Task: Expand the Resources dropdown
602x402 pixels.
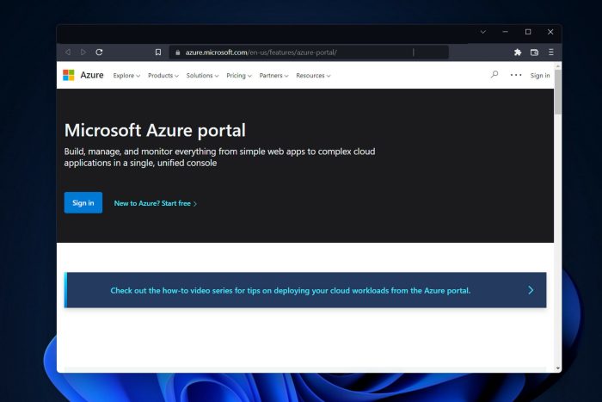Action: coord(313,76)
